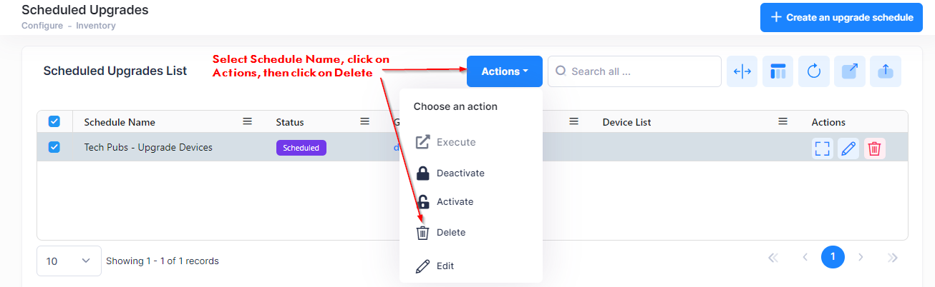Click the column fit width icon

pos(742,71)
